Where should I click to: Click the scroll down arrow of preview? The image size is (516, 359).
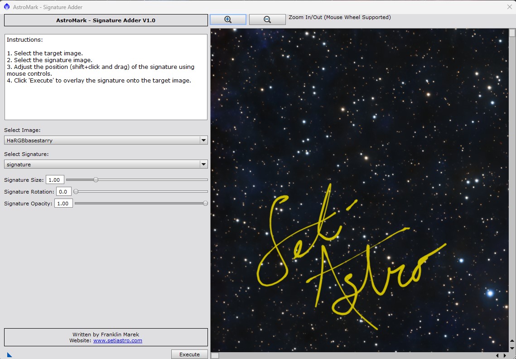(512, 348)
